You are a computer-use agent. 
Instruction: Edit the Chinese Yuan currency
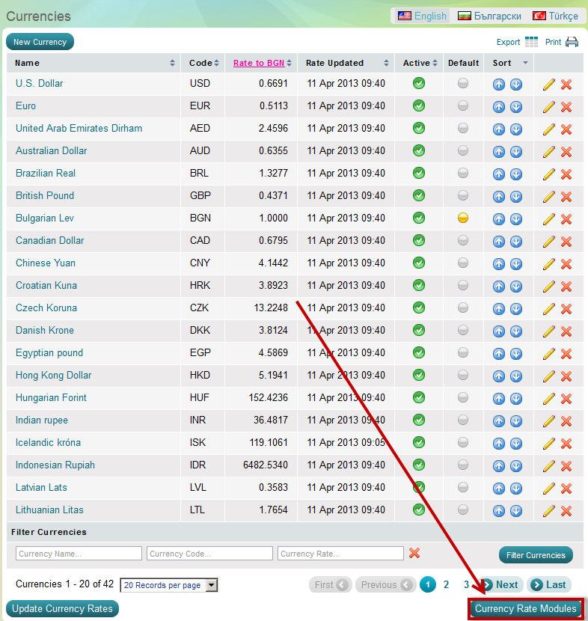pyautogui.click(x=549, y=263)
